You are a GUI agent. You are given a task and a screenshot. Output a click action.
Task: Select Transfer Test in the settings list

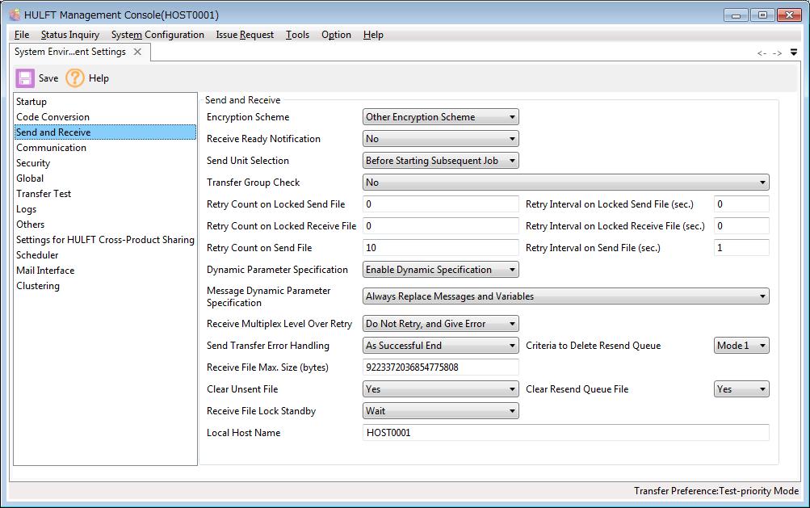pos(105,194)
